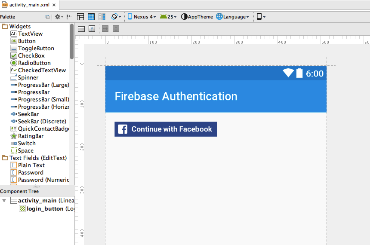Select the plain SeekBar widget in Palette
This screenshot has width=370, height=245.
[25, 114]
